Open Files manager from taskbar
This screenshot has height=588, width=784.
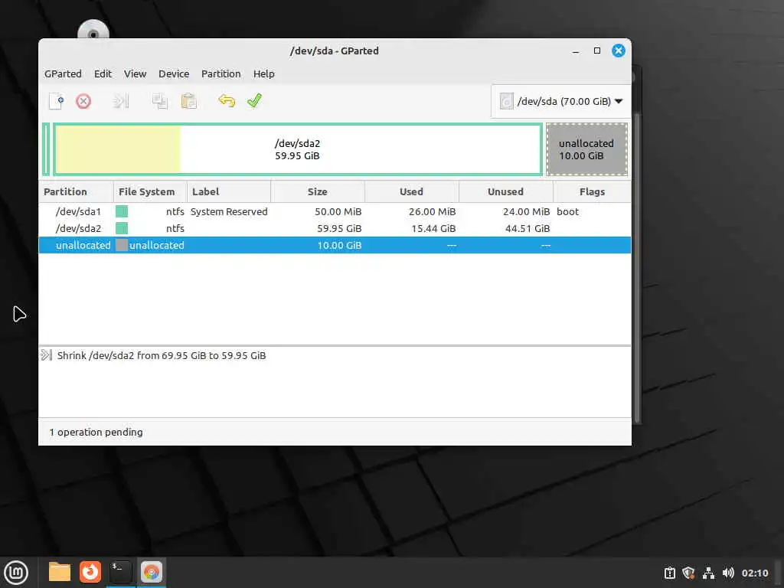coord(60,572)
